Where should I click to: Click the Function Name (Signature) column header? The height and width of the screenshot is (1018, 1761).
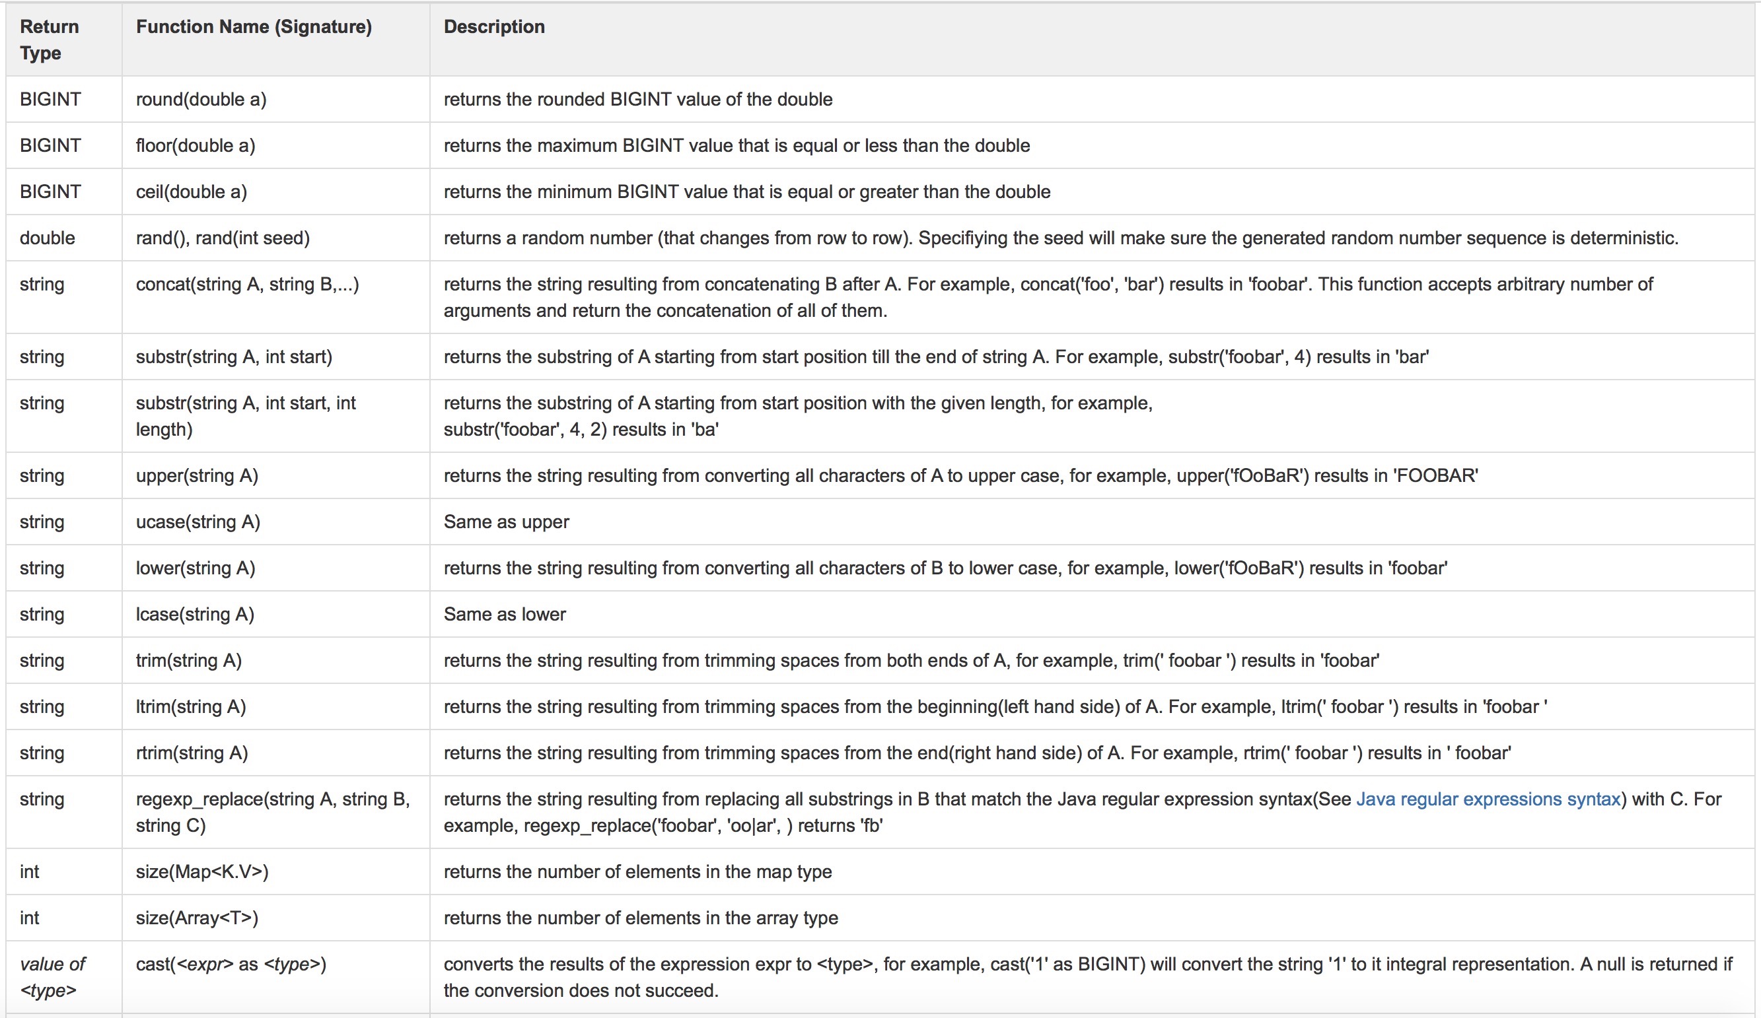coord(254,26)
